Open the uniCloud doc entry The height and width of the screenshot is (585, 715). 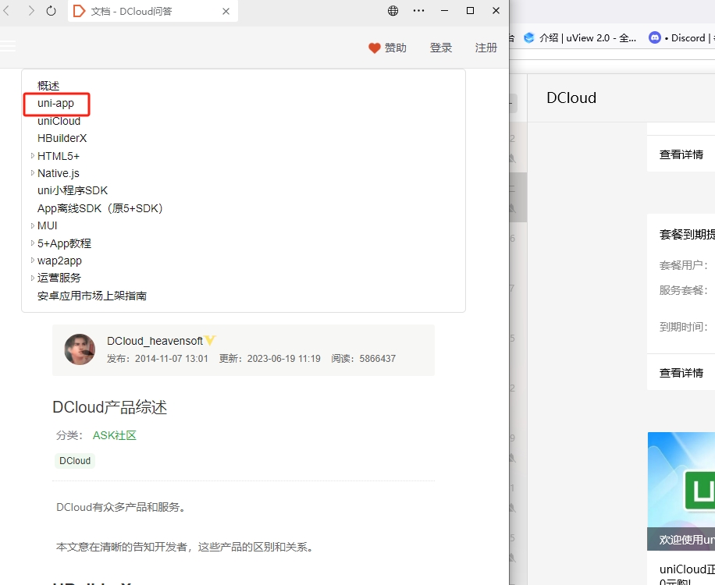click(59, 121)
